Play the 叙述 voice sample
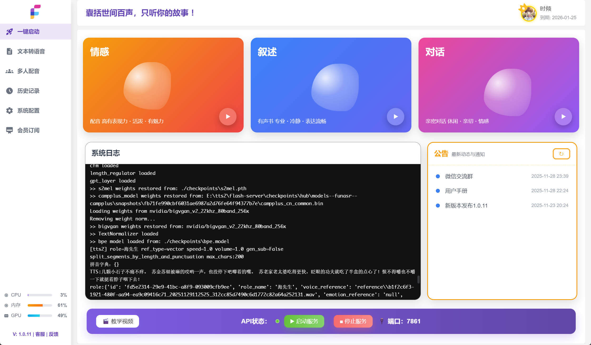 396,117
